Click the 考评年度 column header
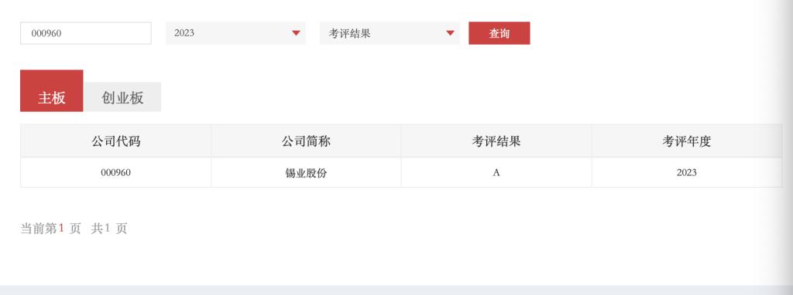This screenshot has height=295, width=793. click(x=687, y=141)
